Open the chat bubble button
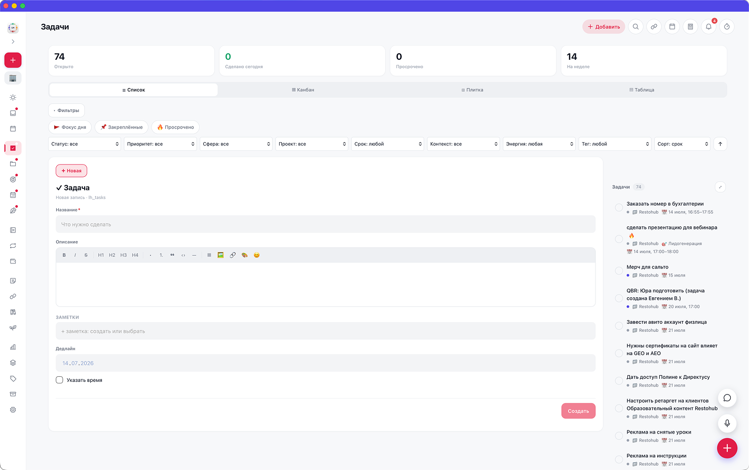749x470 pixels. [727, 398]
